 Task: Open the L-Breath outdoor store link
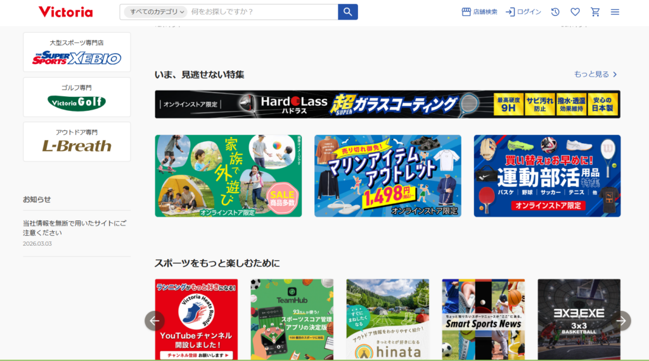tap(77, 142)
